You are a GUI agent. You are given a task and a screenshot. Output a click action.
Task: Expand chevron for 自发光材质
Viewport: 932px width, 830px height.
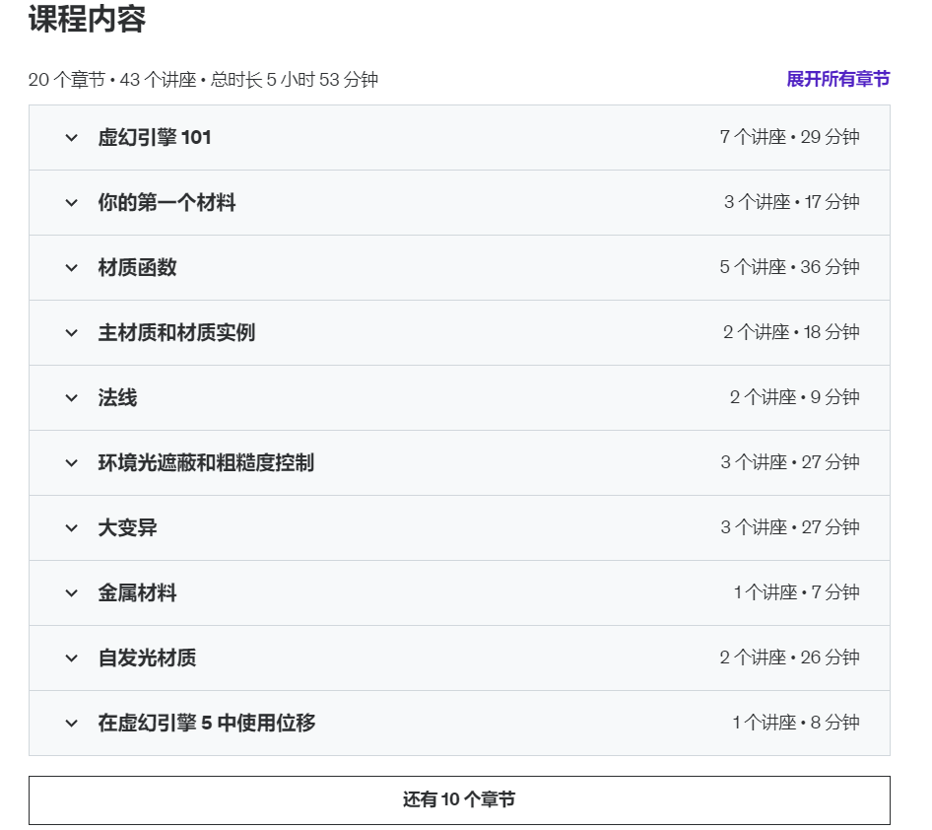click(x=71, y=658)
